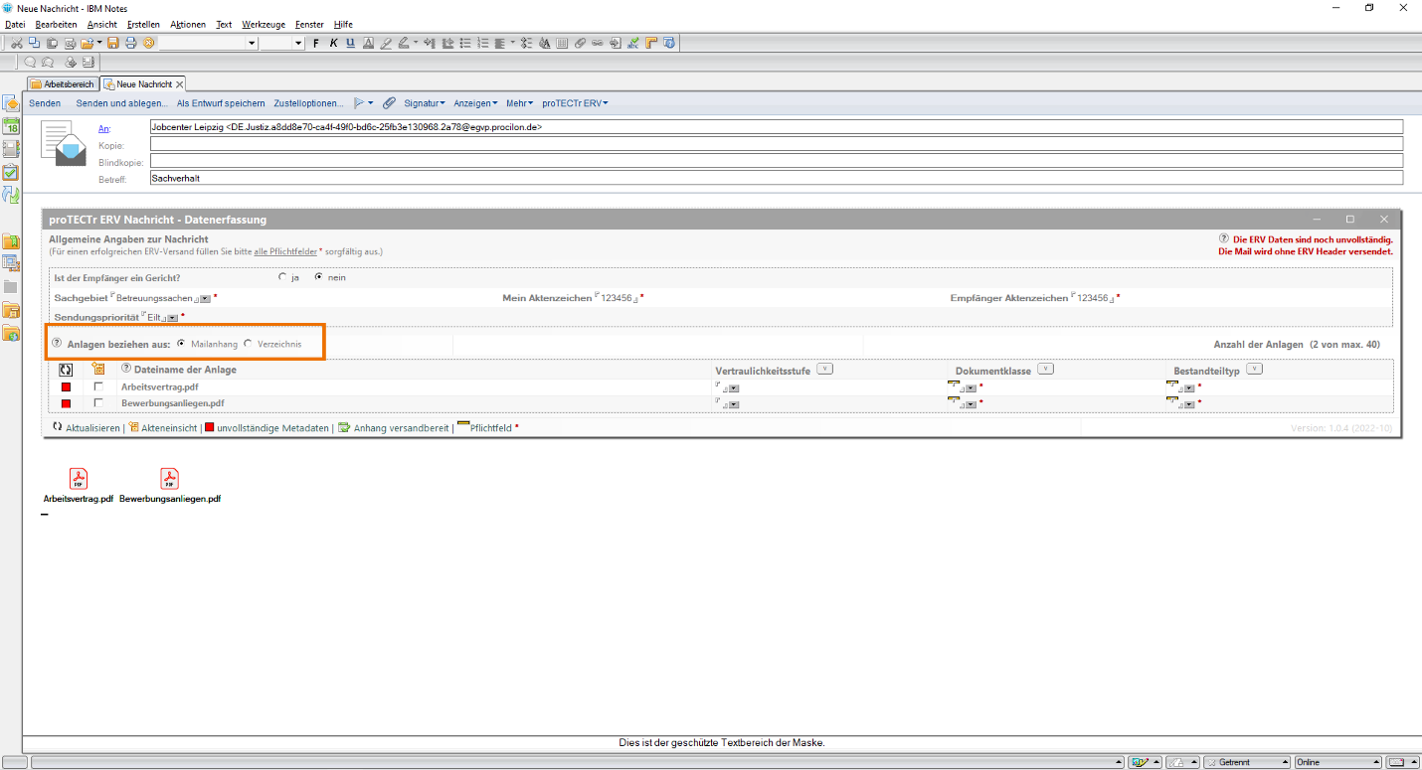Screen dimensions: 1422x770
Task: Toggle underline text formatting
Action: click(x=351, y=43)
